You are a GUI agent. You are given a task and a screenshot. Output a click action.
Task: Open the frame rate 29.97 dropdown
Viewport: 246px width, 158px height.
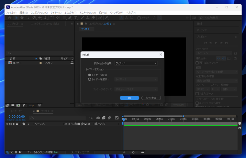(x=203, y=89)
